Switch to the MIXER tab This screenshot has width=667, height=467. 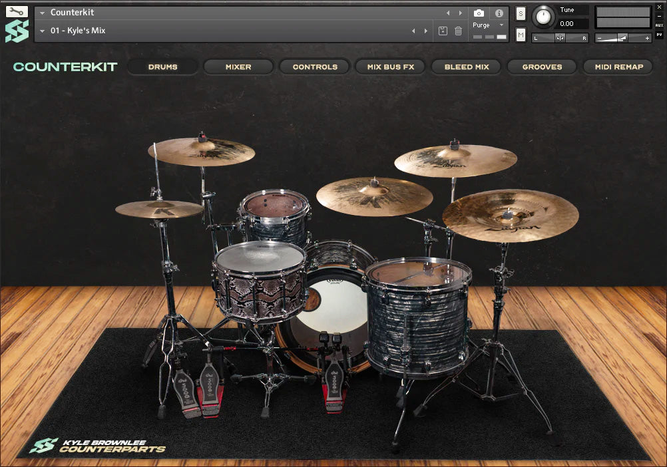238,67
